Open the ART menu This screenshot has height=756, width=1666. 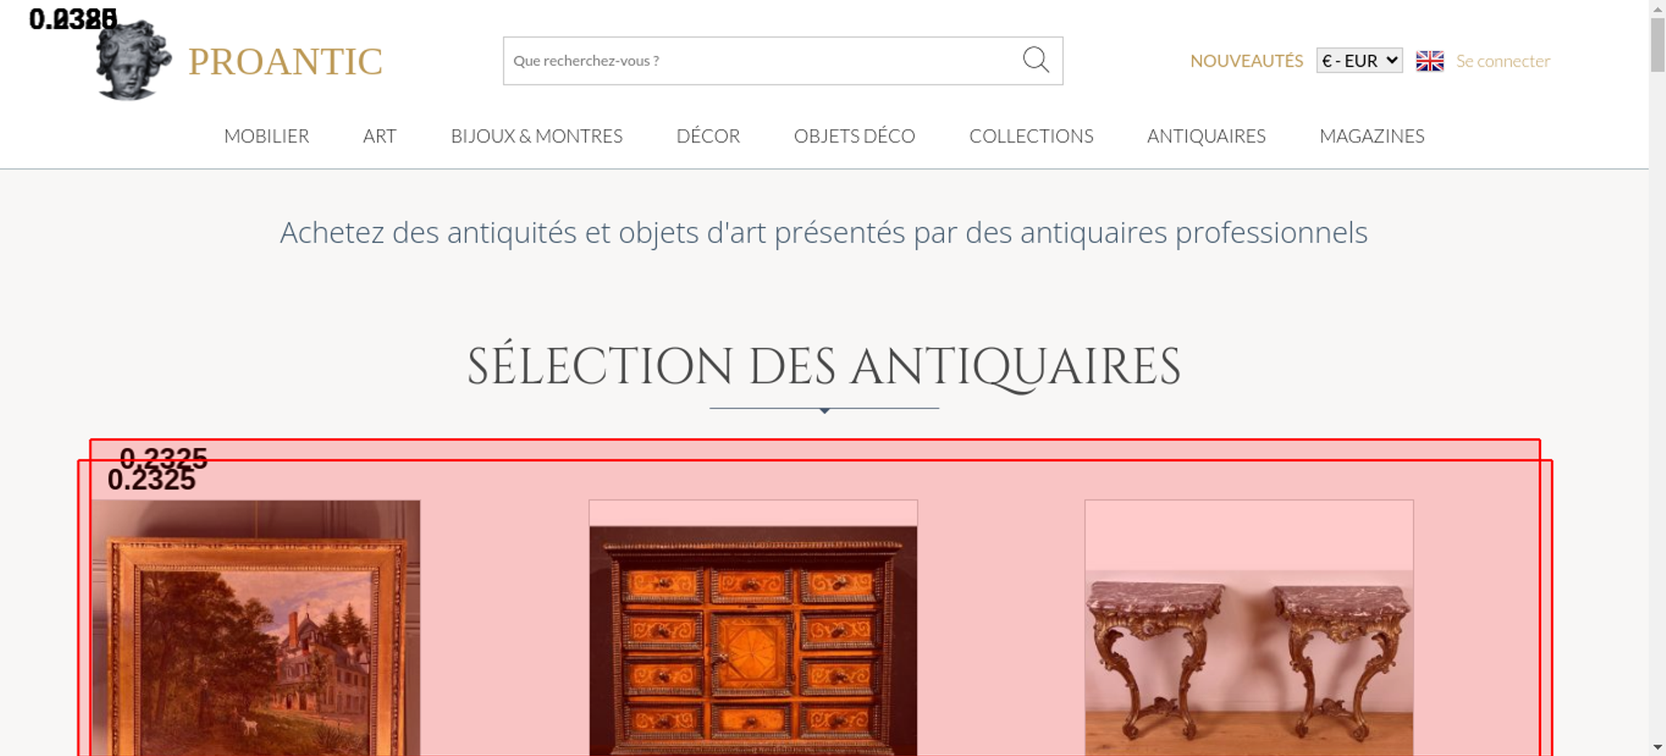pos(380,136)
